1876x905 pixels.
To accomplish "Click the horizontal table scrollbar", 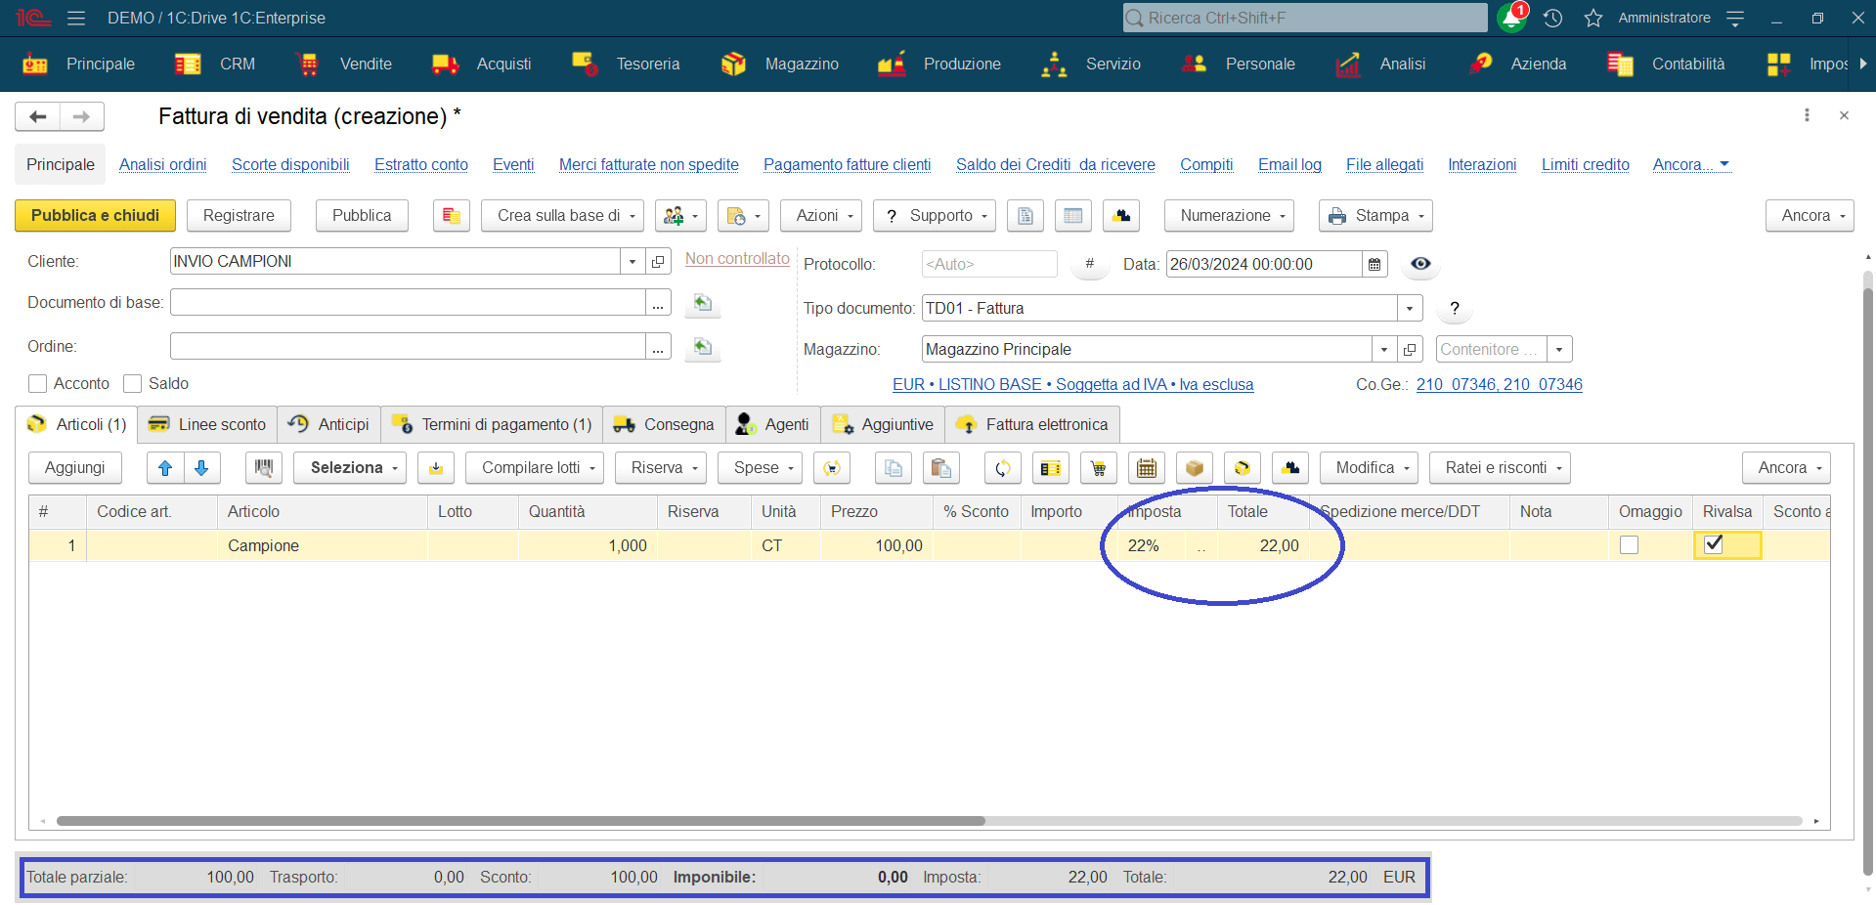I will (x=520, y=821).
